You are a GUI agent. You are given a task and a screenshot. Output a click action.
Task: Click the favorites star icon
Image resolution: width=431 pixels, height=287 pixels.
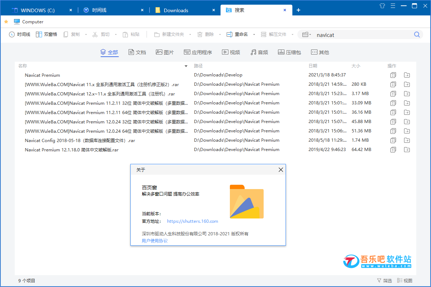click(x=6, y=22)
